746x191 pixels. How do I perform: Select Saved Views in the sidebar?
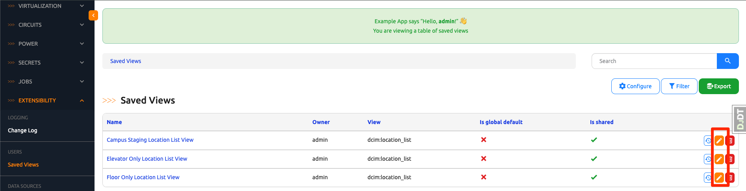23,165
